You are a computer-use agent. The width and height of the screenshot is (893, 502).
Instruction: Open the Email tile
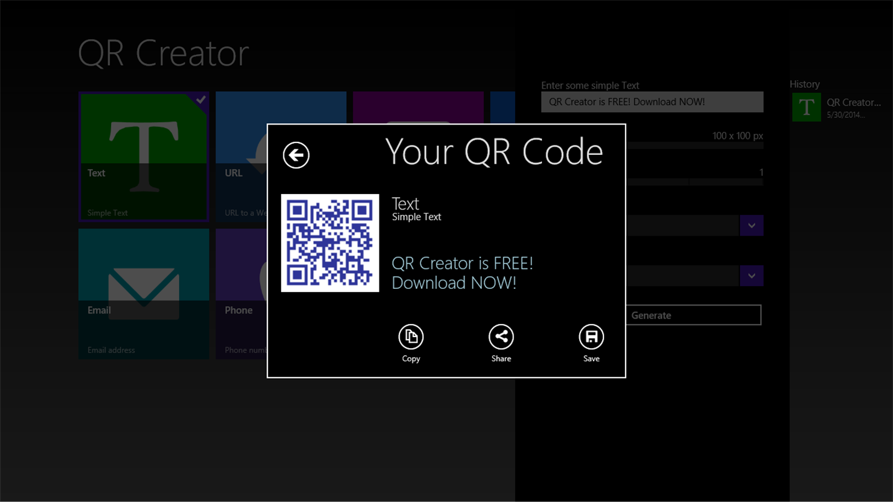144,294
